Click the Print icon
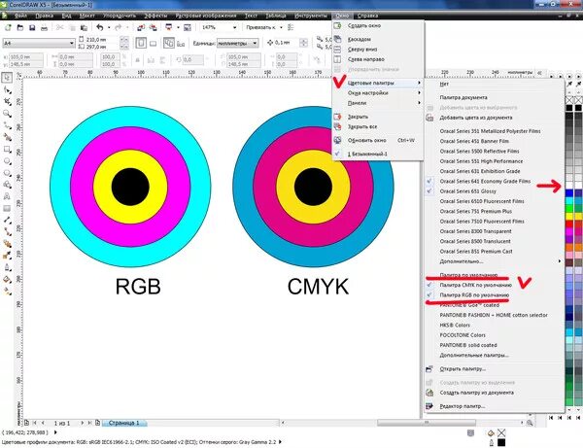This screenshot has width=583, height=448. pyautogui.click(x=44, y=27)
